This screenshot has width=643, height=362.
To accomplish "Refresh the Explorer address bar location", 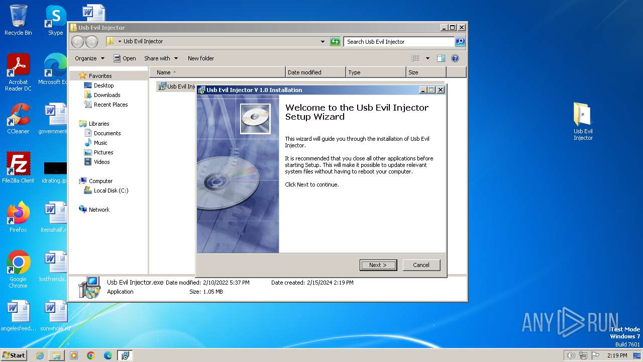I will [335, 42].
